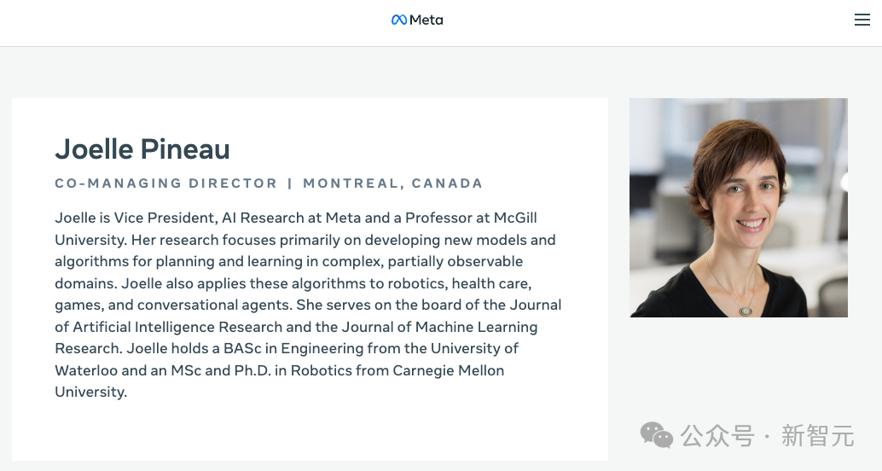Click Carnegie Mellon in the bio text
The width and height of the screenshot is (882, 471).
[449, 370]
